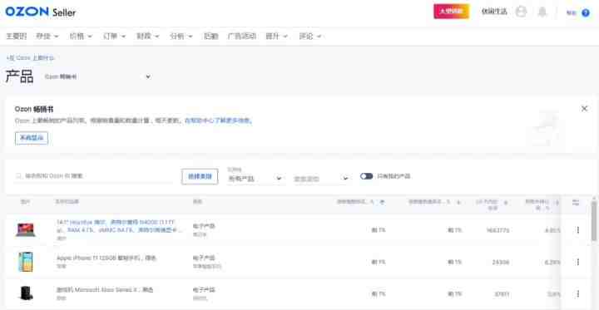Sort by the third numeric column arrow

[506, 202]
